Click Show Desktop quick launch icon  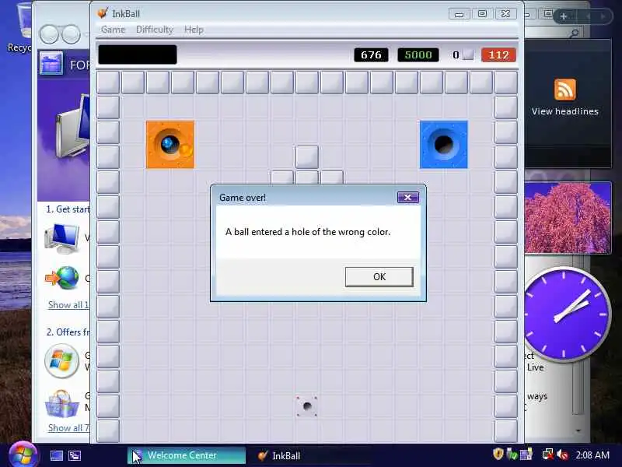point(56,455)
